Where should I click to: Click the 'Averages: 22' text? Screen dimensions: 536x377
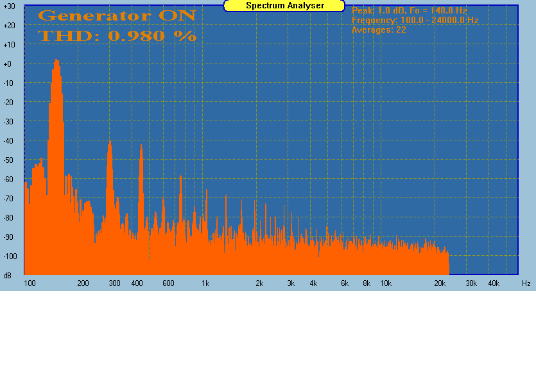click(379, 30)
